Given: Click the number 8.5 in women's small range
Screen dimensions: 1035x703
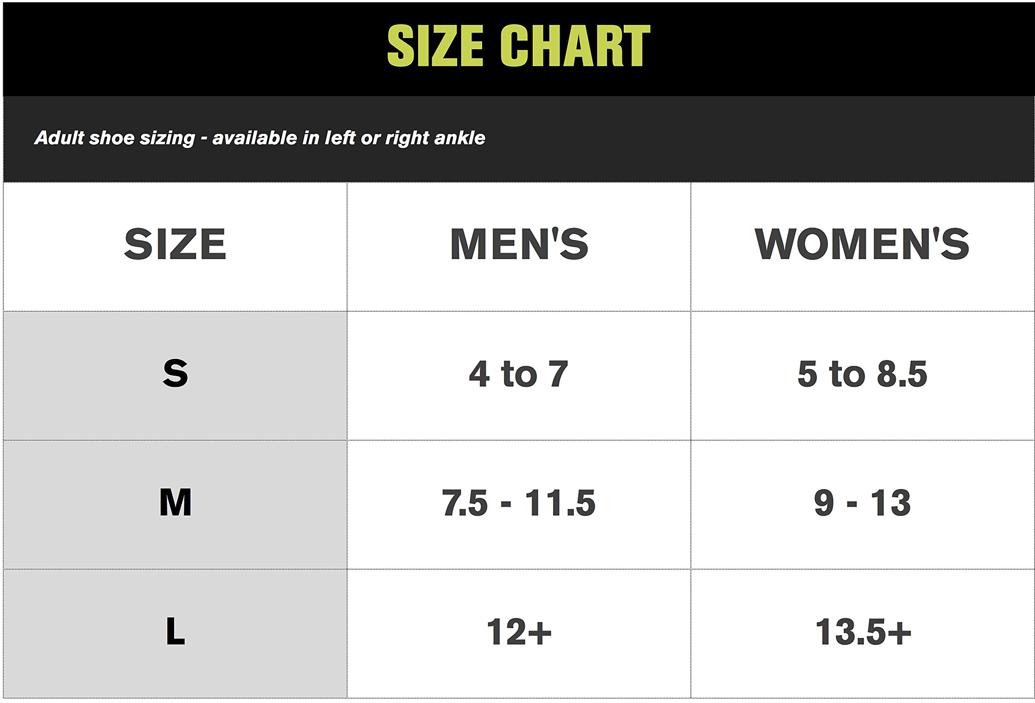Looking at the screenshot, I should tap(902, 374).
